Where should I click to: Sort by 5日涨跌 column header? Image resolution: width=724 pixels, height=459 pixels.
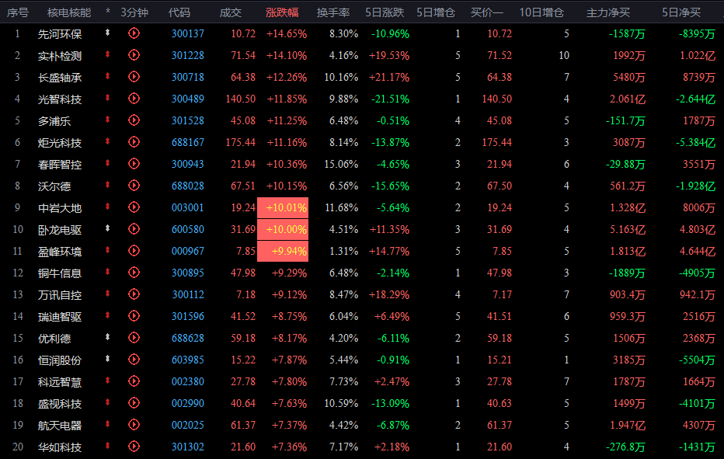(385, 12)
